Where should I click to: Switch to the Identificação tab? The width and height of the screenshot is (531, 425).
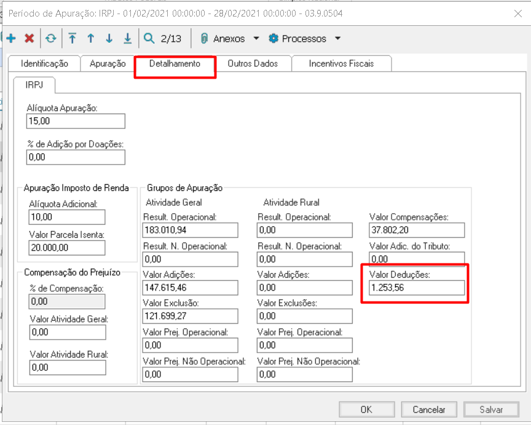[x=44, y=64]
